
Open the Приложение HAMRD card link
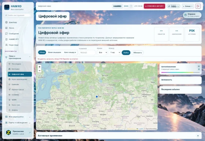(18, 133)
